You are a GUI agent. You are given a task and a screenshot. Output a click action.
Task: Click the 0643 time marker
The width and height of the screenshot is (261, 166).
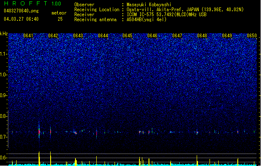(x=78, y=36)
